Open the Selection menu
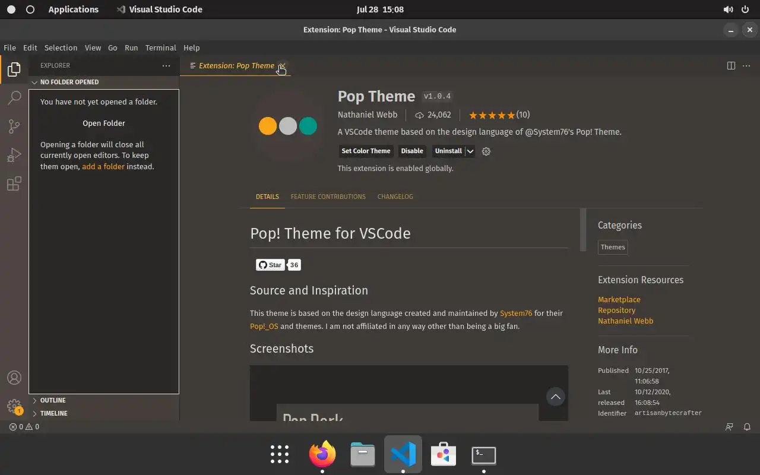 (61, 47)
